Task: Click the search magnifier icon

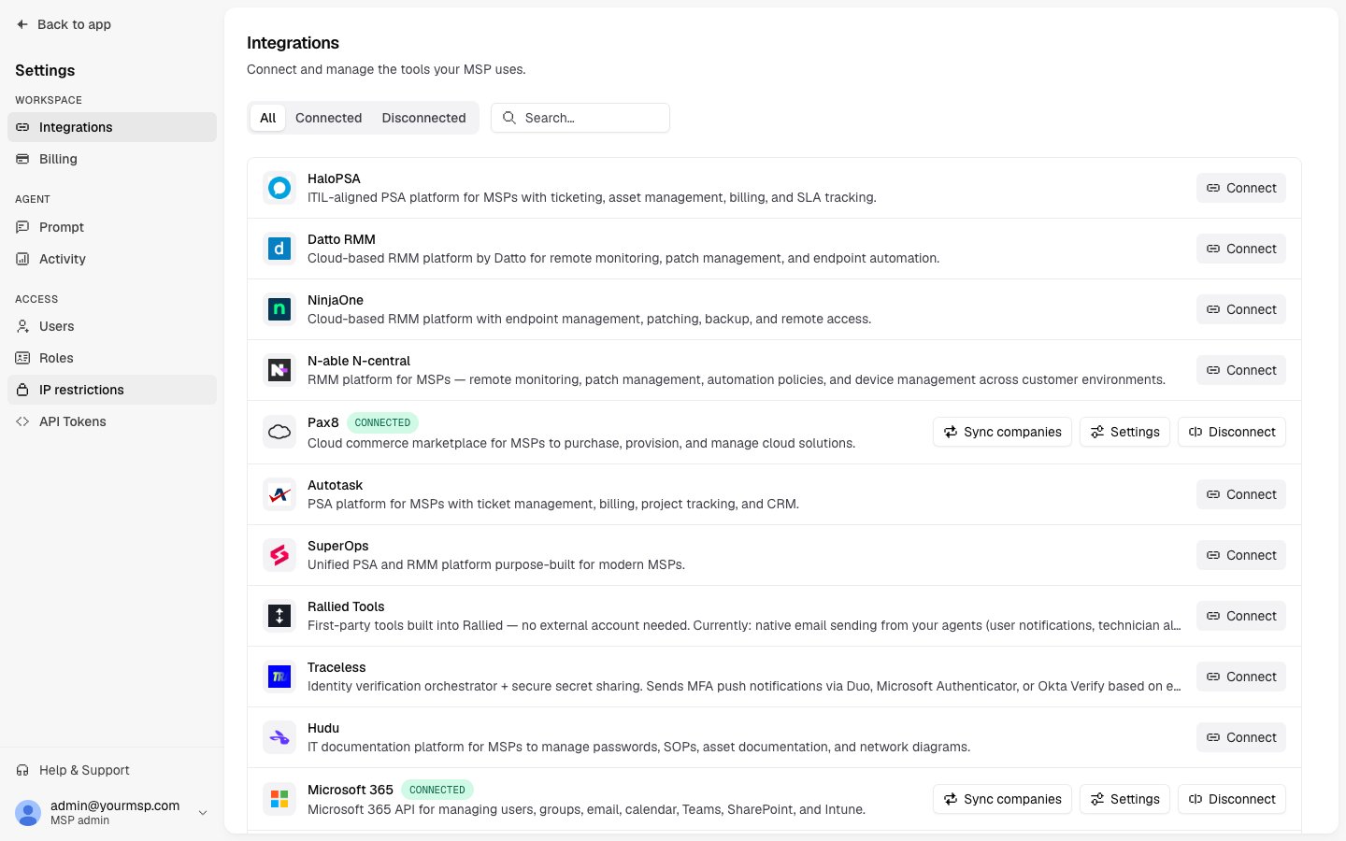Action: tap(509, 118)
